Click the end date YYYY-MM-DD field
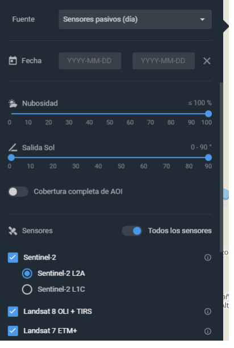The width and height of the screenshot is (234, 348). [x=164, y=61]
